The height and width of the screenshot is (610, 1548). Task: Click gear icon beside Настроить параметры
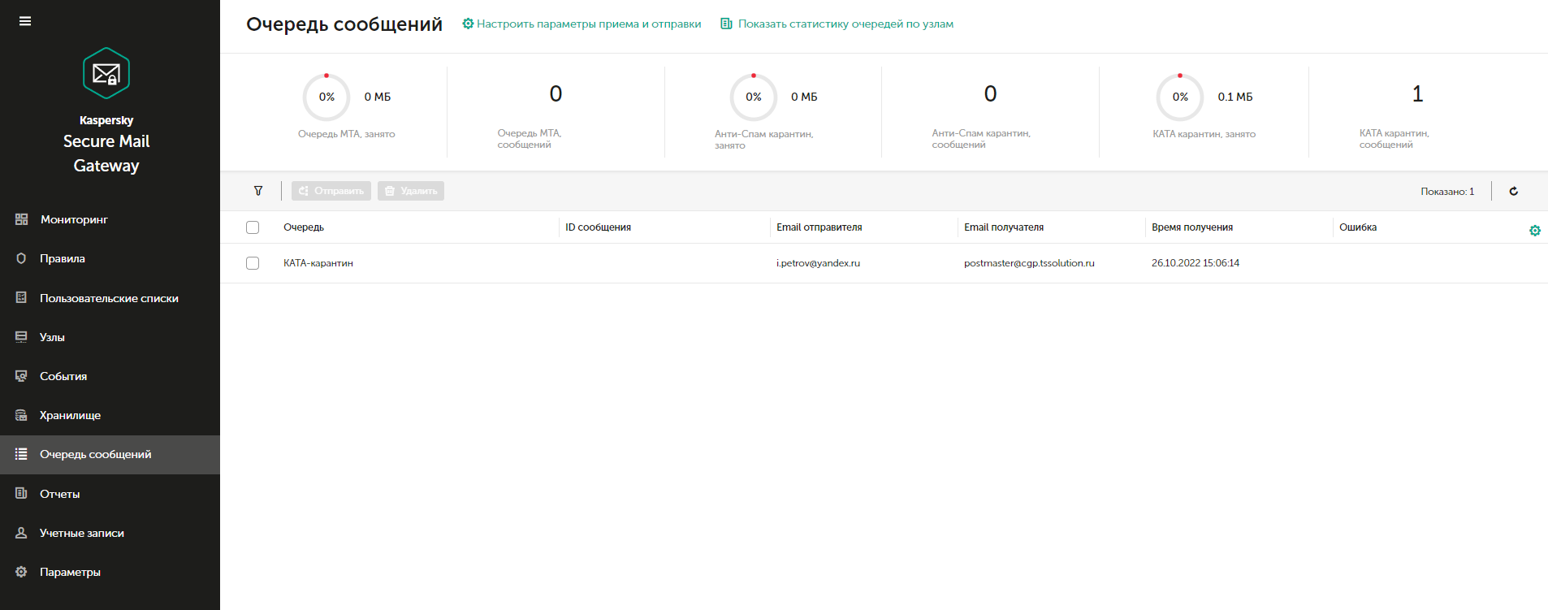tap(468, 24)
